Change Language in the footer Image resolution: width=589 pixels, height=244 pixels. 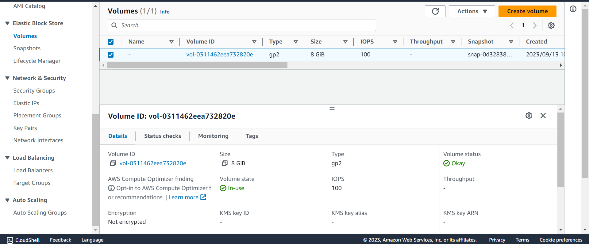click(x=92, y=240)
